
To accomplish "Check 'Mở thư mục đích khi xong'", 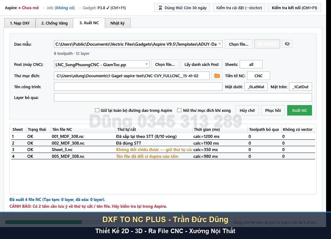I will point(179,110).
